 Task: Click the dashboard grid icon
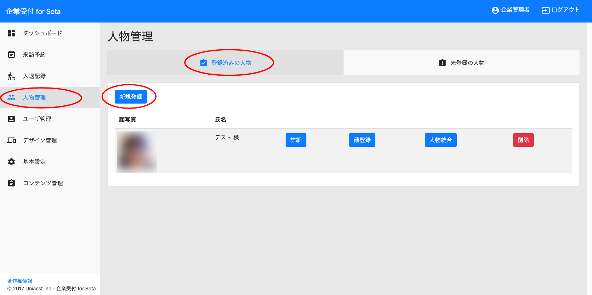pyautogui.click(x=11, y=33)
